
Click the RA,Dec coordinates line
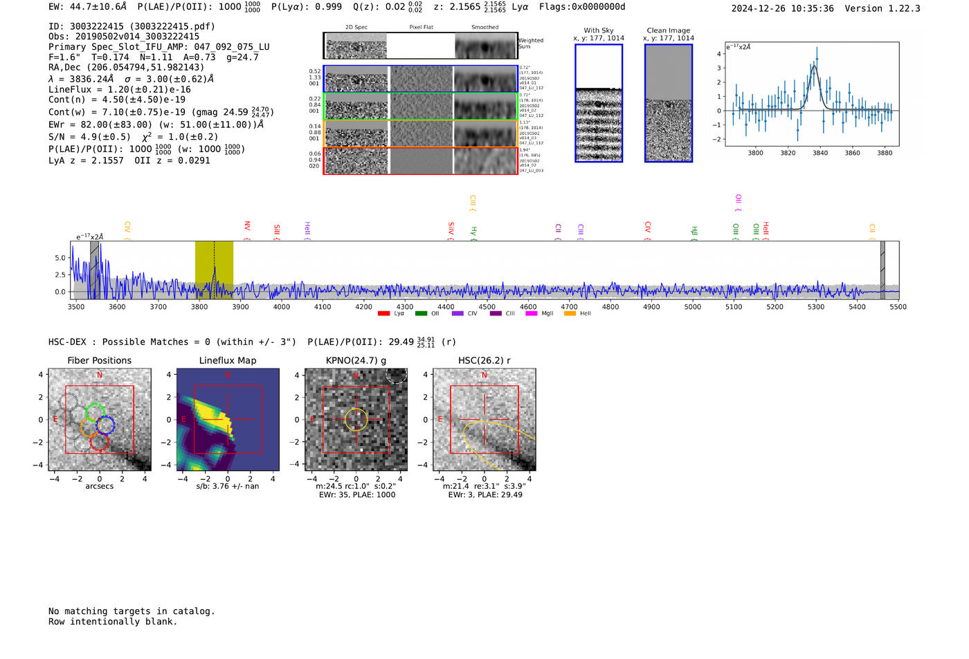click(127, 67)
